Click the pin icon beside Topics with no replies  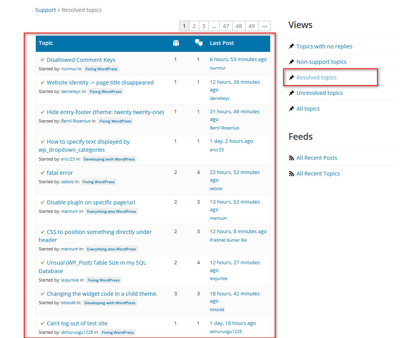[291, 46]
